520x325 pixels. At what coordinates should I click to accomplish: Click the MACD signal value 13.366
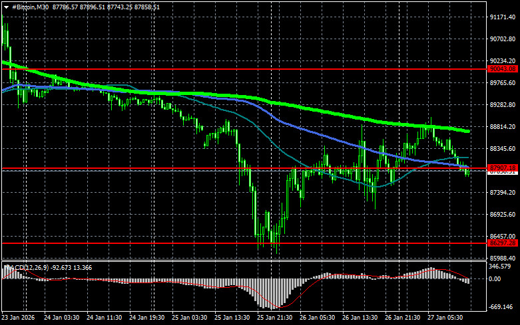pos(83,267)
